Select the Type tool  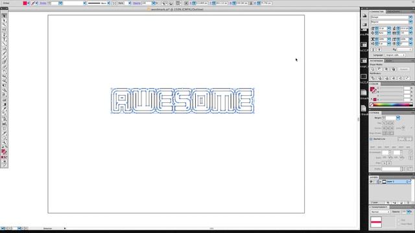(x=4, y=39)
